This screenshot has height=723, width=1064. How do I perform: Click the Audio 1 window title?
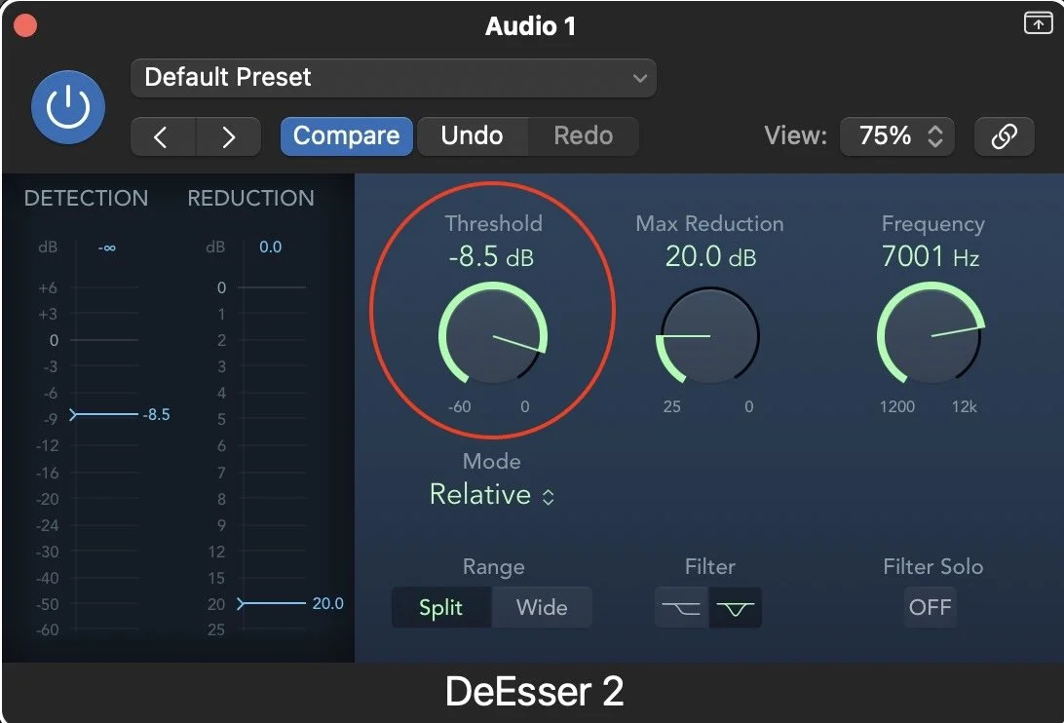pos(531,26)
